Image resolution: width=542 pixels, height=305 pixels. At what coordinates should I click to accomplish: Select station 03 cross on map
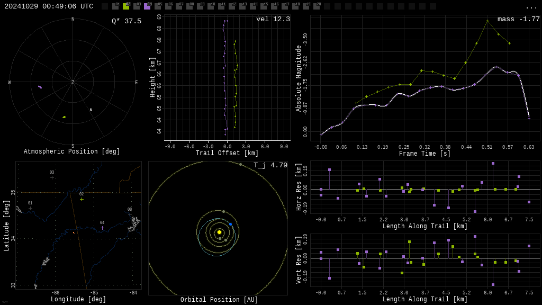click(x=52, y=177)
